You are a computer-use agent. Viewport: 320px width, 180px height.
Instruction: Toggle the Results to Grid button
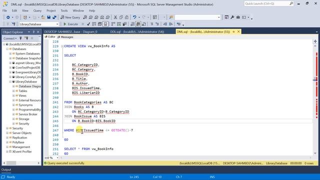coord(138,24)
